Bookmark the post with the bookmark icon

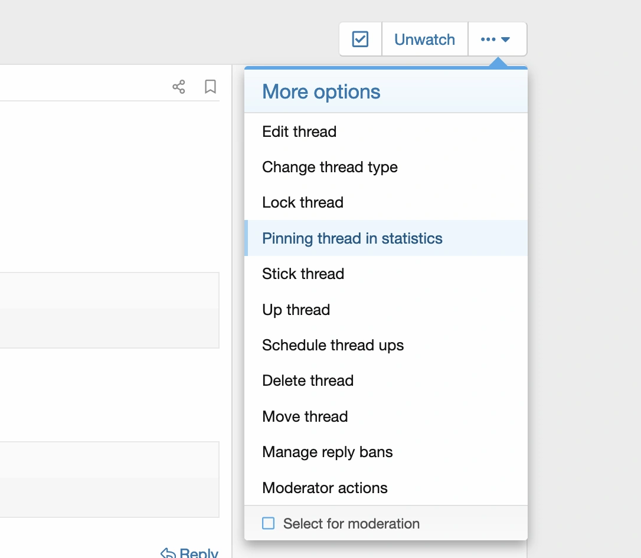pyautogui.click(x=210, y=87)
